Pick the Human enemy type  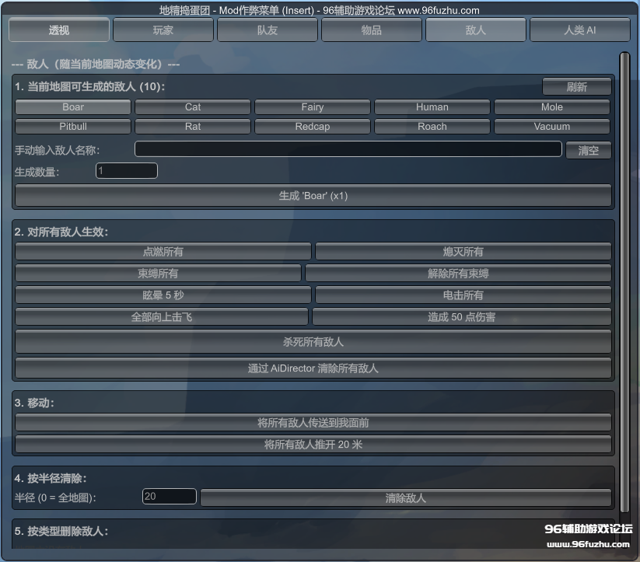click(432, 107)
